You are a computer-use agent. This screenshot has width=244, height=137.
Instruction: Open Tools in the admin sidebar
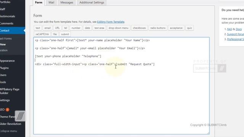(3, 82)
